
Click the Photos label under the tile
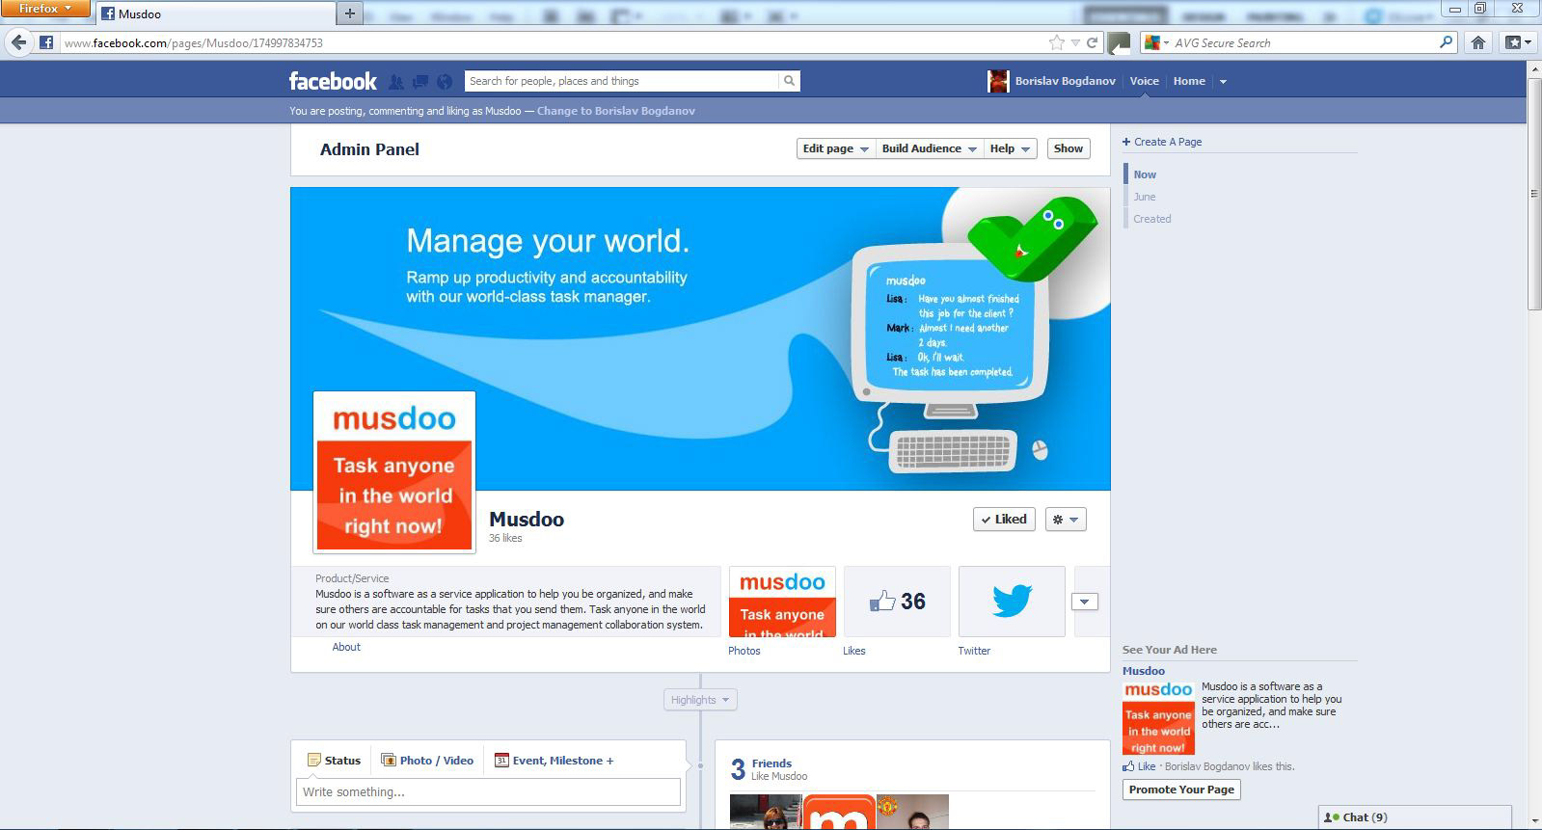point(744,651)
